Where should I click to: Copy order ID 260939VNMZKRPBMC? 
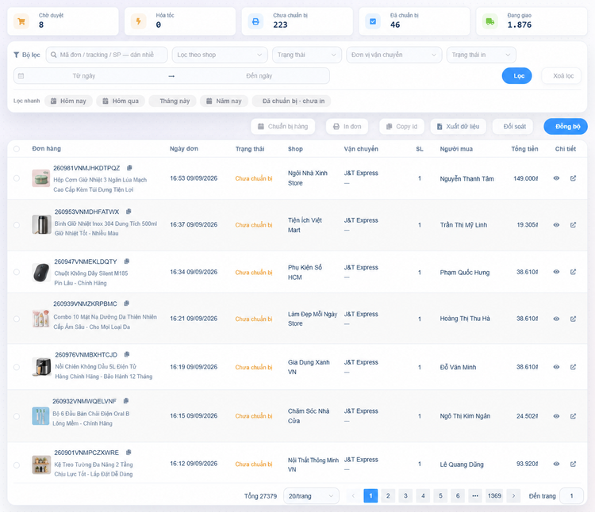127,304
